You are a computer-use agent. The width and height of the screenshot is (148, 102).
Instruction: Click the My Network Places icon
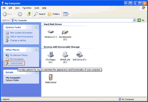pos(7,55)
